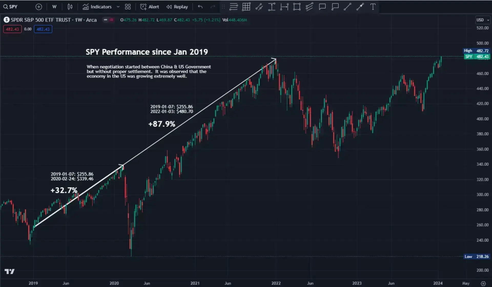Click the May label on time axis

coord(466,283)
